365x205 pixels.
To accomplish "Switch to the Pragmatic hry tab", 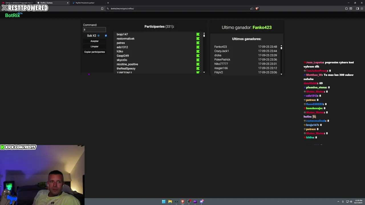I will (x=18, y=3).
